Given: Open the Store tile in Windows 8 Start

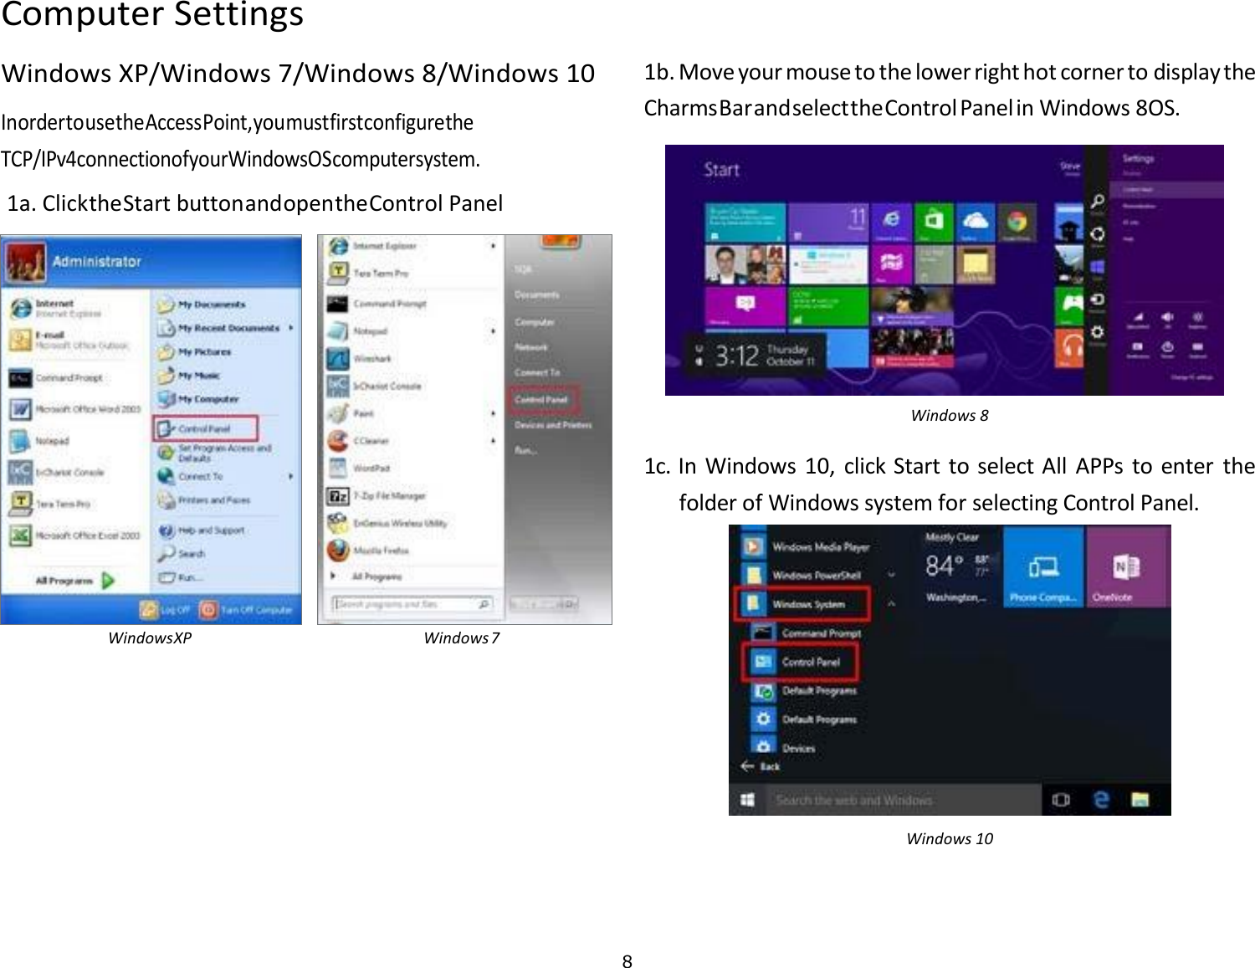Looking at the screenshot, I should [x=934, y=222].
